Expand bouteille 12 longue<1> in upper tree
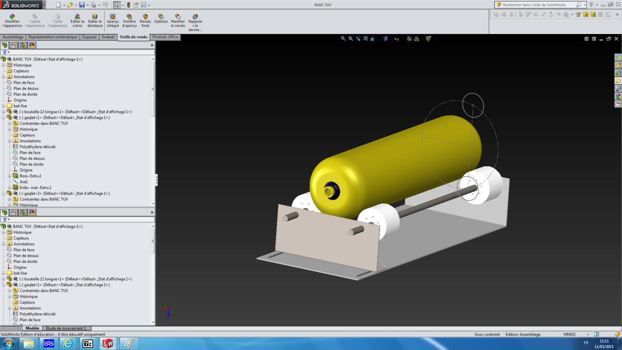Viewport: 622px width, 350px height. (x=3, y=112)
